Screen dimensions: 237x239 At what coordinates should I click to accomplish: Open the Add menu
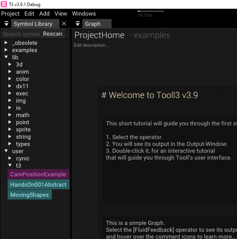pyautogui.click(x=44, y=14)
